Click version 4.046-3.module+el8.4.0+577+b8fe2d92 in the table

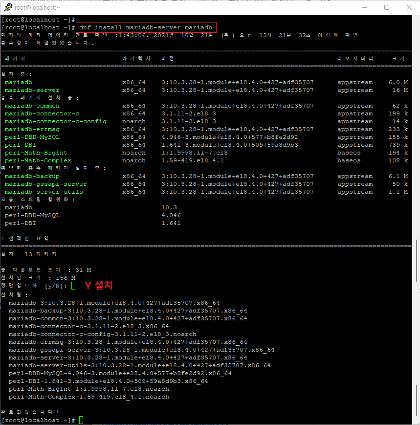230,137
